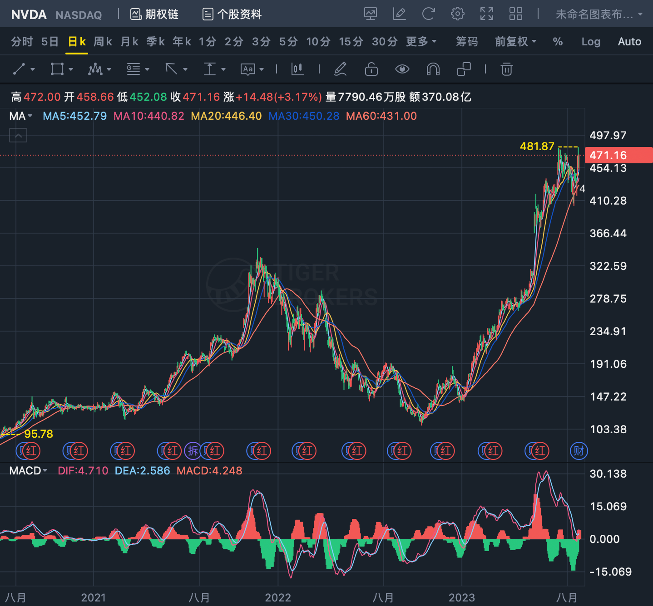Click the candlestick chart style icon
The image size is (653, 606).
tap(297, 69)
